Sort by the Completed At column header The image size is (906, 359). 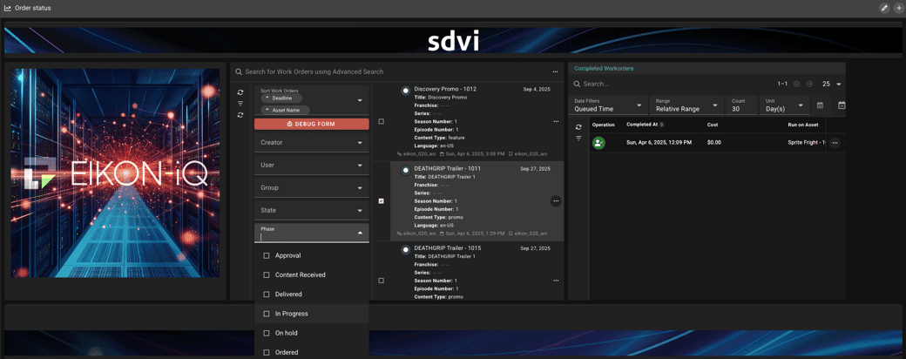click(642, 125)
